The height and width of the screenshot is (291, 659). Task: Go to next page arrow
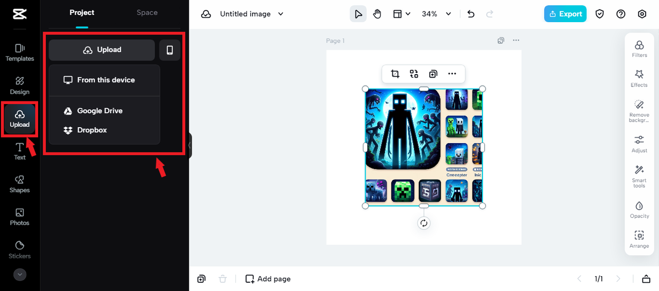[618, 279]
